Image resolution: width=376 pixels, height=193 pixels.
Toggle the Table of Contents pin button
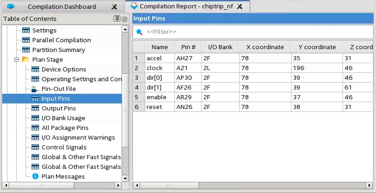tap(117, 19)
